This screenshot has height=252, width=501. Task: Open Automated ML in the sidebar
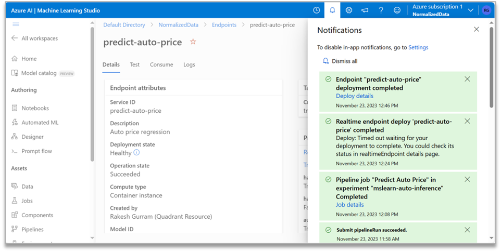40,122
